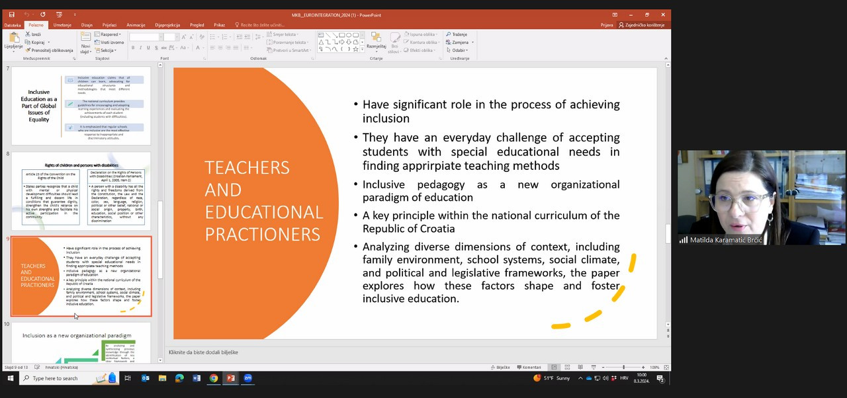Viewport: 847px width, 398px height.
Task: Click Prijava sign-in link
Action: [x=607, y=25]
